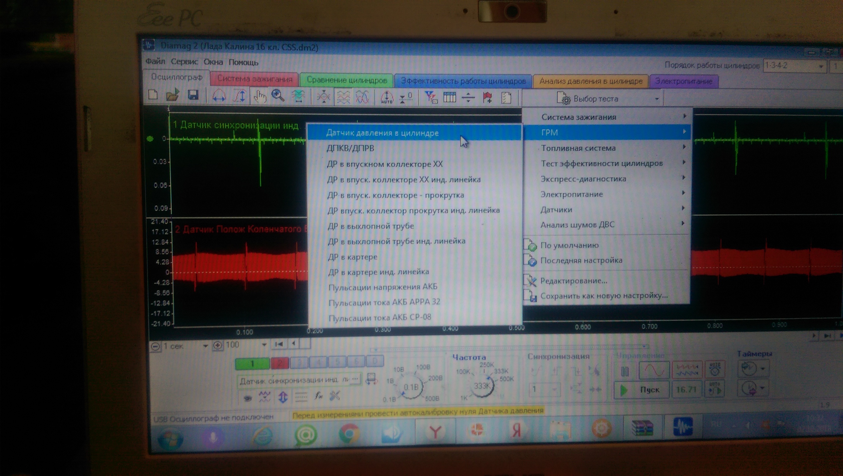Click the Пуск start button
843x476 pixels.
point(641,390)
